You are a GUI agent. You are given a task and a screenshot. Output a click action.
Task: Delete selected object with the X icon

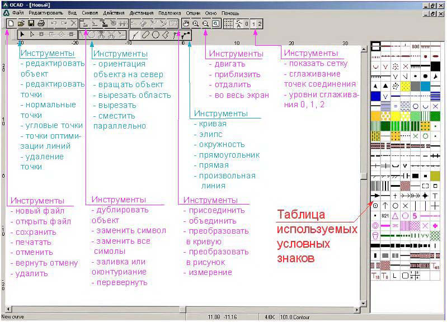73,23
